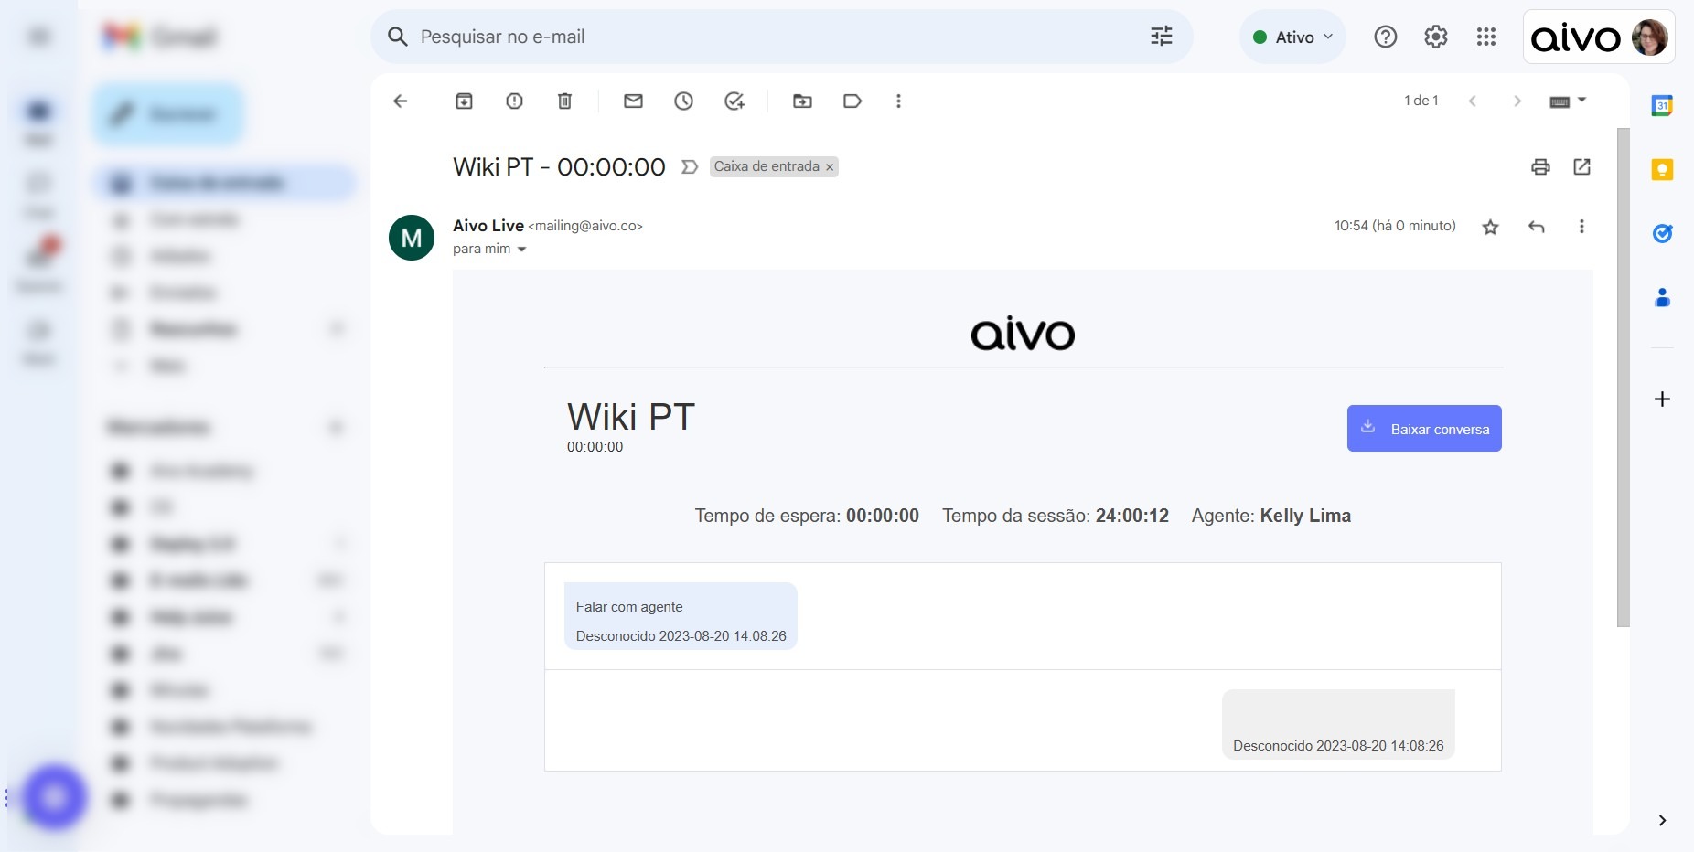Viewport: 1694px width, 852px height.
Task: Open toolbar More options menu
Action: click(x=898, y=101)
